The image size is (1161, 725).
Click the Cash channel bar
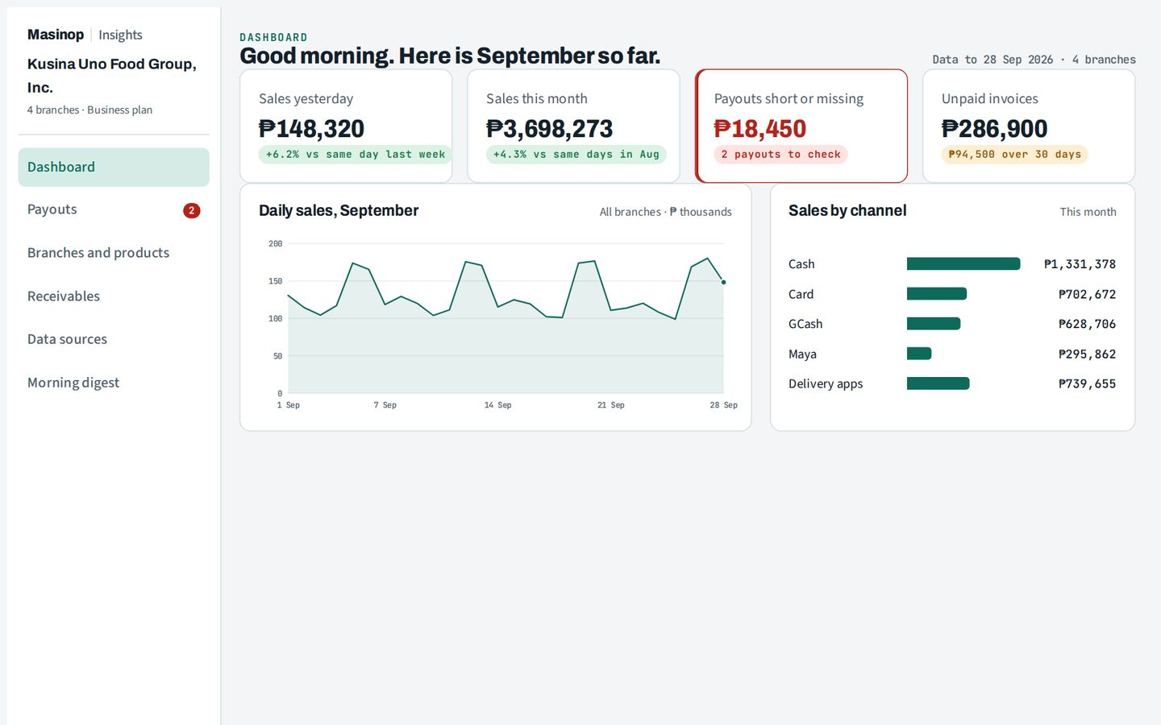(x=963, y=264)
